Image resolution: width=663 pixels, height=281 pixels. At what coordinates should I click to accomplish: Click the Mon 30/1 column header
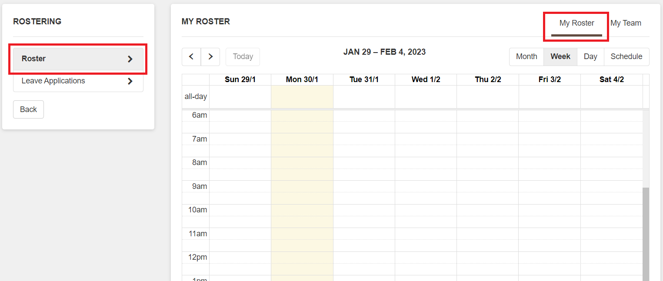click(x=302, y=80)
